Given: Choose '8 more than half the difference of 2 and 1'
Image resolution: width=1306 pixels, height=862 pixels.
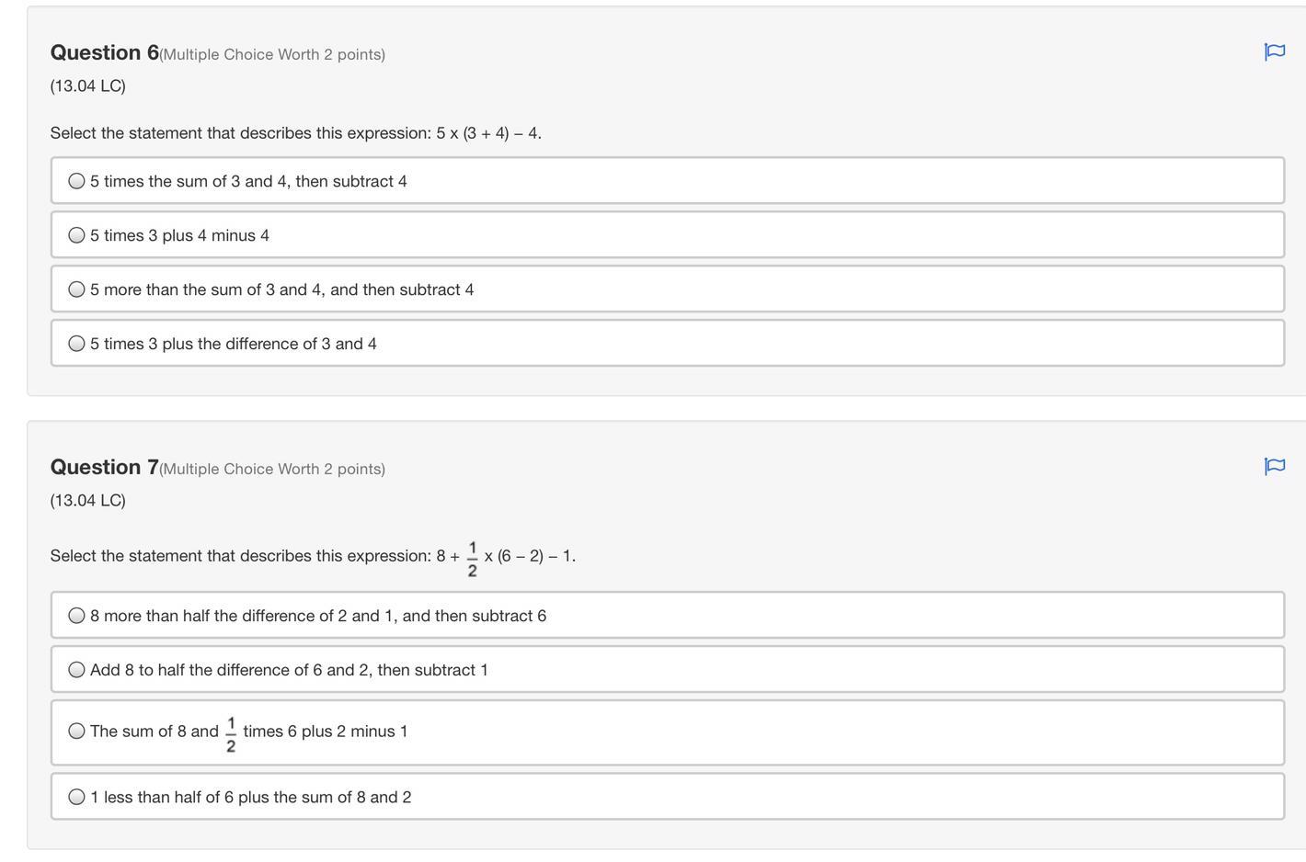Looking at the screenshot, I should click(77, 616).
